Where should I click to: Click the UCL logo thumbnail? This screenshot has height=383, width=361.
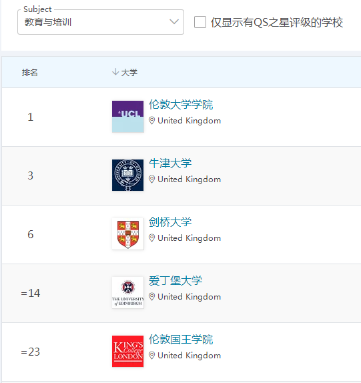click(127, 117)
